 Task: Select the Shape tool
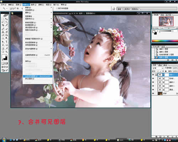pos(6,45)
